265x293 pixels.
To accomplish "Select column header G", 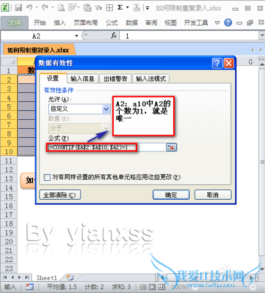I will 251,61.
